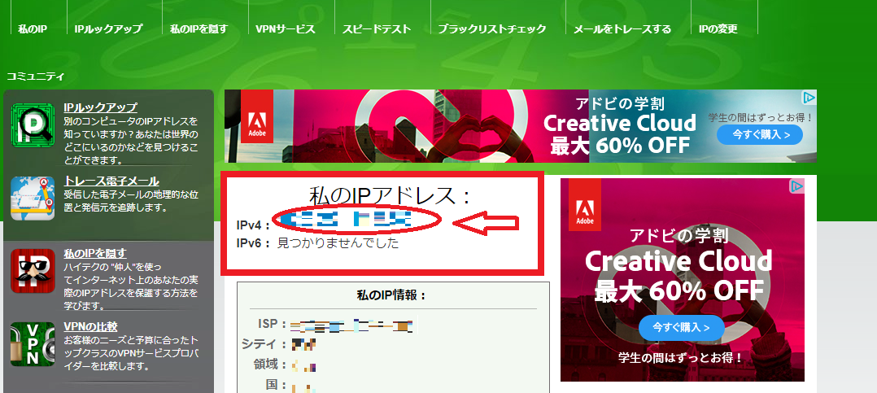The width and height of the screenshot is (877, 393).
Task: Open the 私のIP menu in top navigation
Action: tap(32, 28)
